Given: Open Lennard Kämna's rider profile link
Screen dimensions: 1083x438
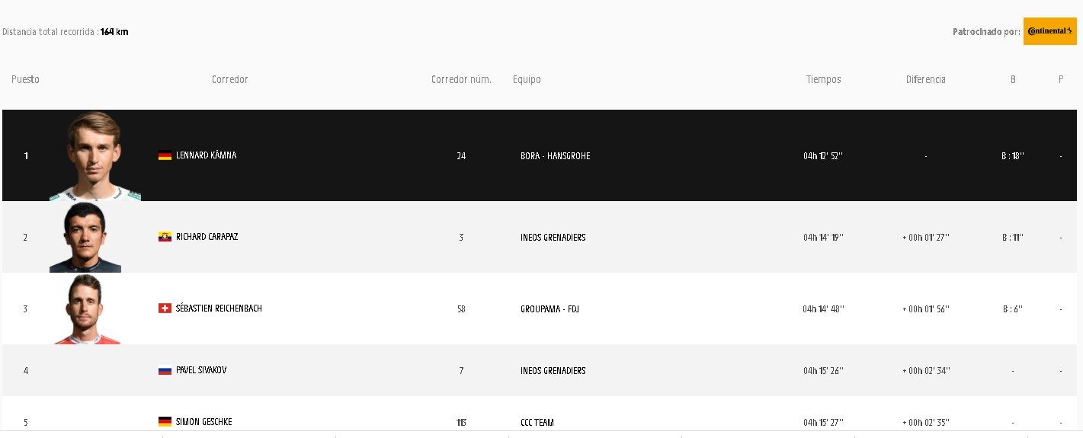Looking at the screenshot, I should (206, 155).
